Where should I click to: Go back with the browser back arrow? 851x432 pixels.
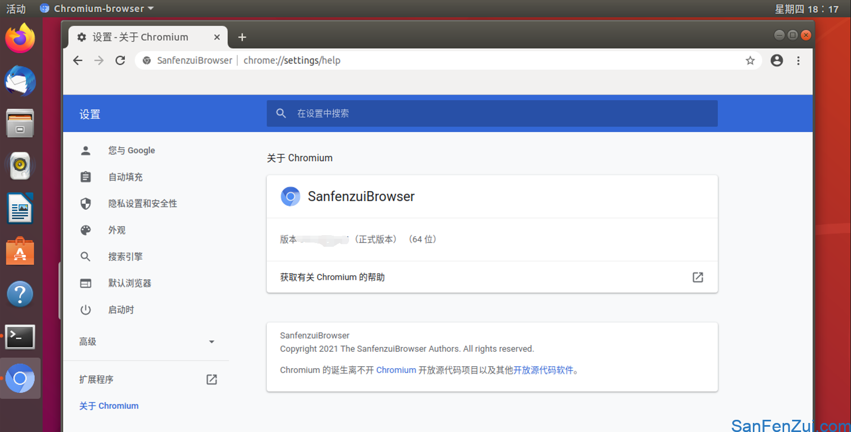pyautogui.click(x=78, y=61)
